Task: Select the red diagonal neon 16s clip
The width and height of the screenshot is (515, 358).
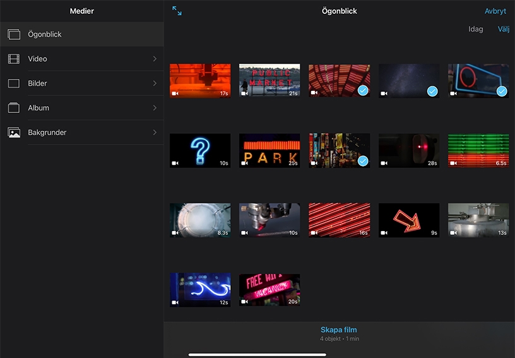Action: point(340,220)
